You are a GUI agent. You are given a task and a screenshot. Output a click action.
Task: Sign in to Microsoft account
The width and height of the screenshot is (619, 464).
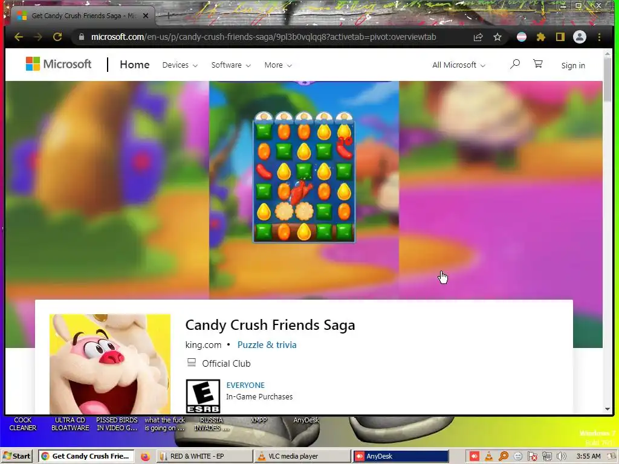(573, 65)
